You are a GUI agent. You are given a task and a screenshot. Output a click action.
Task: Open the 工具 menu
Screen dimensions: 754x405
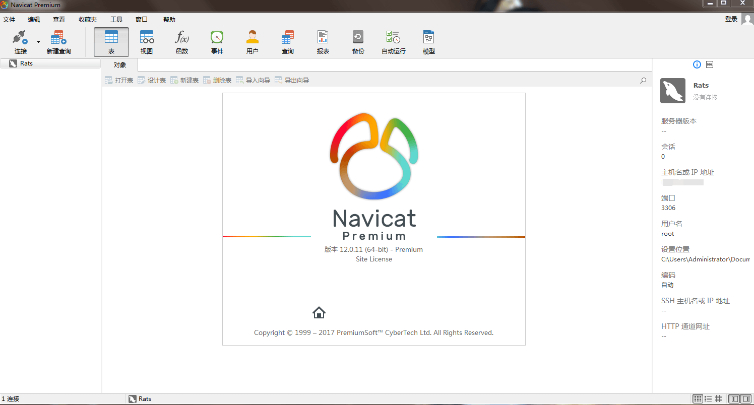coord(116,20)
